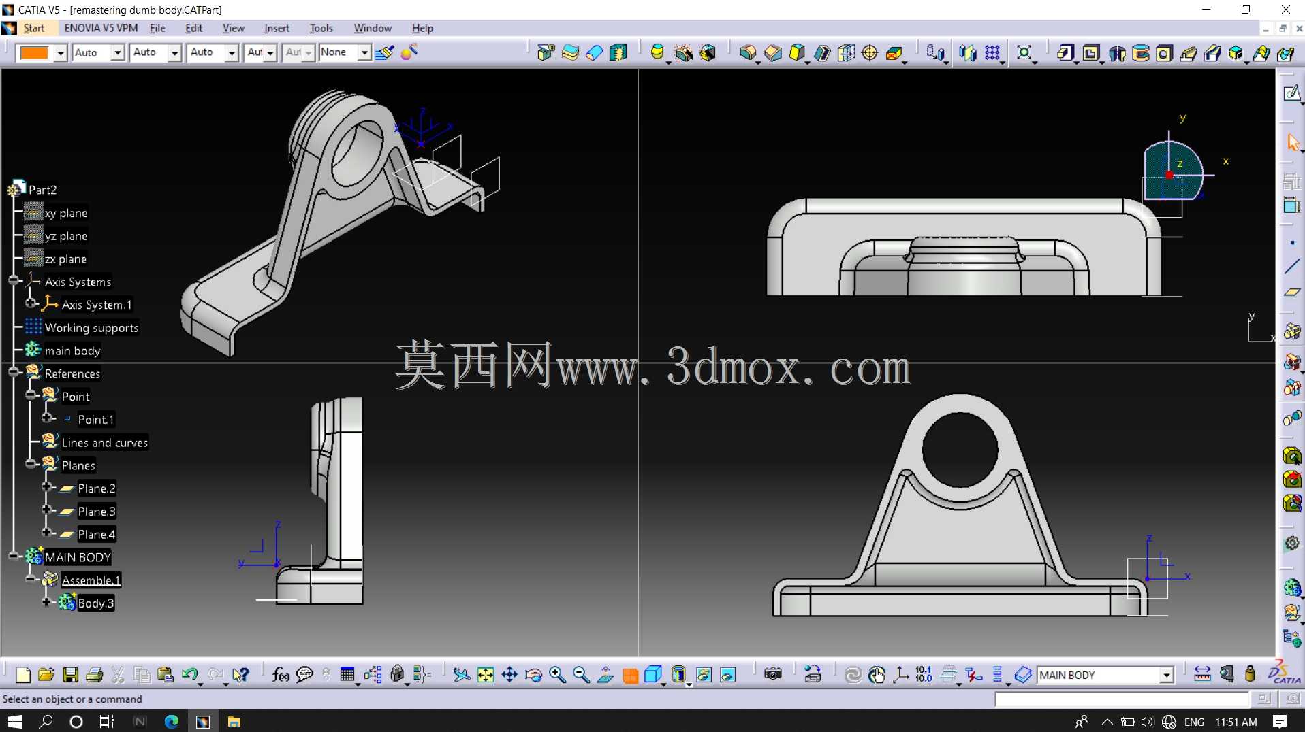Click the Measure Between icon
The height and width of the screenshot is (732, 1305).
coord(1203,675)
